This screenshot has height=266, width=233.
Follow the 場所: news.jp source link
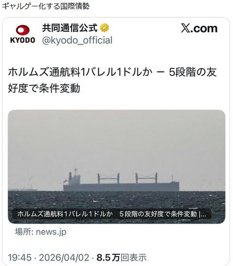point(41,232)
